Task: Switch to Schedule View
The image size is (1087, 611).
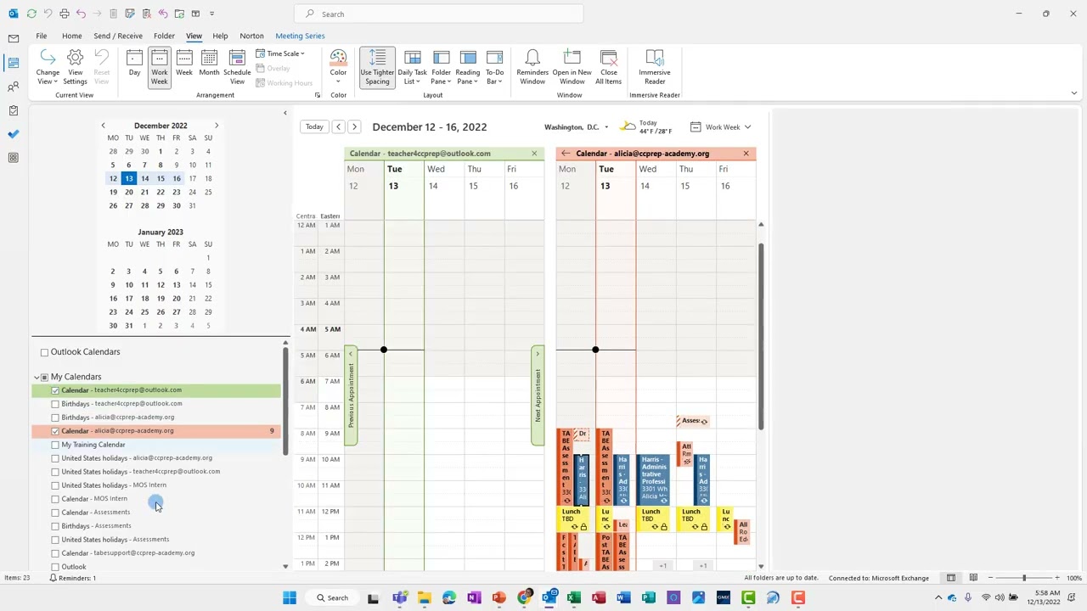Action: [x=237, y=67]
